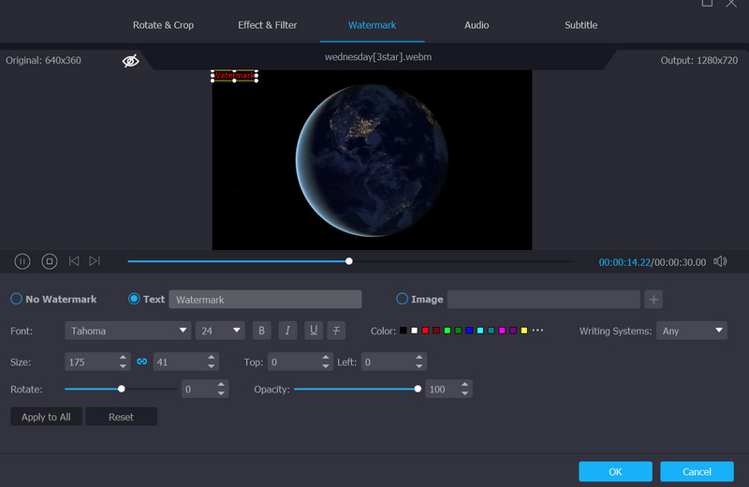749x487 pixels.
Task: Open the Subtitle tab
Action: pos(580,25)
